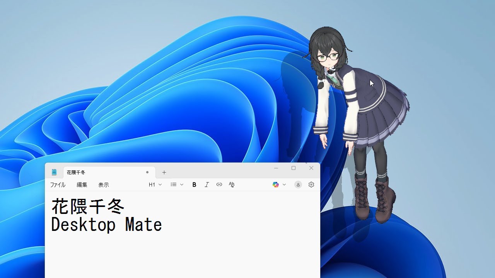Image resolution: width=495 pixels, height=278 pixels.
Task: Close the Notepad window
Action: point(311,168)
